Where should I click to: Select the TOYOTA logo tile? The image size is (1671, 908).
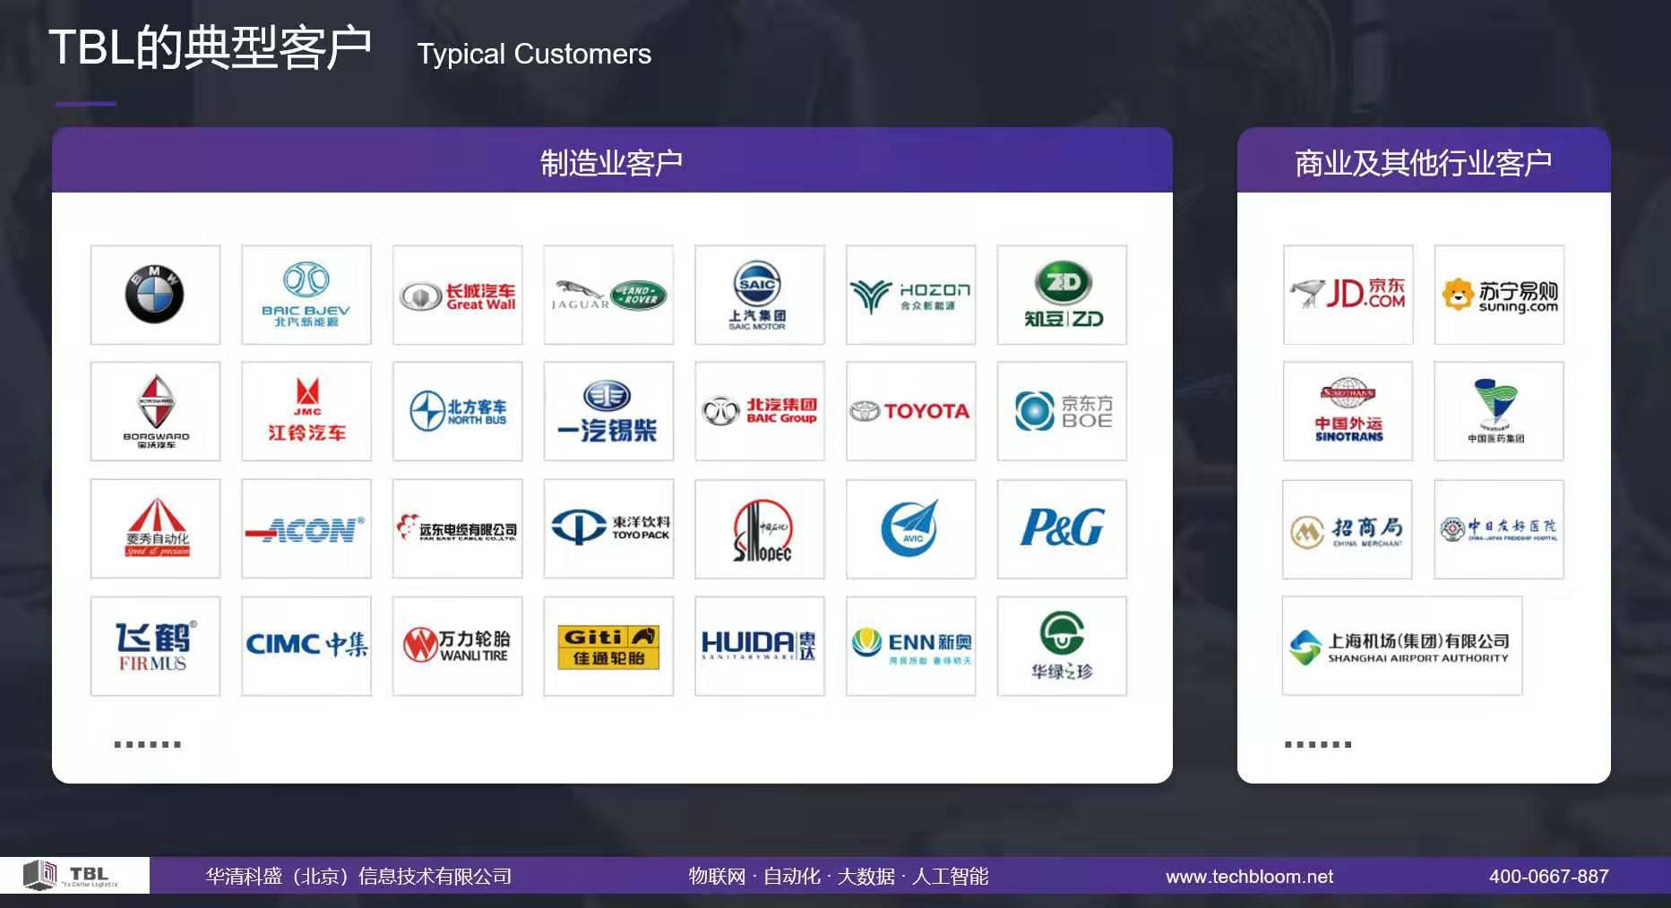(x=910, y=411)
